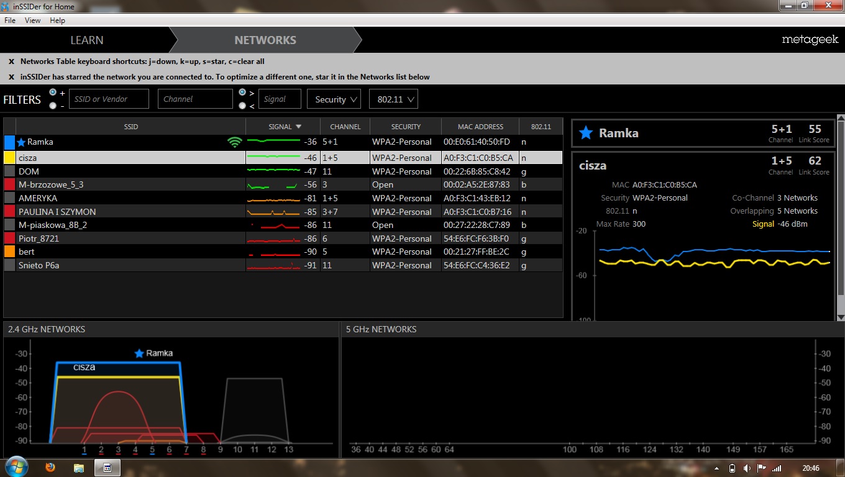Launch Firefox from the taskbar
This screenshot has height=477, width=845.
(x=50, y=467)
